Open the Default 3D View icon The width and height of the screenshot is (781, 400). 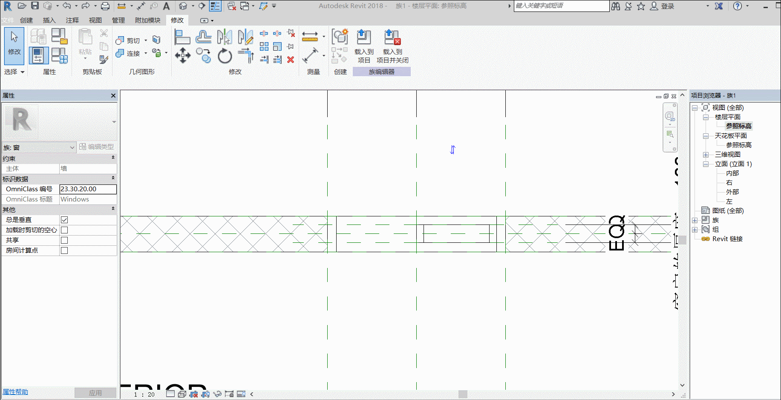(183, 6)
